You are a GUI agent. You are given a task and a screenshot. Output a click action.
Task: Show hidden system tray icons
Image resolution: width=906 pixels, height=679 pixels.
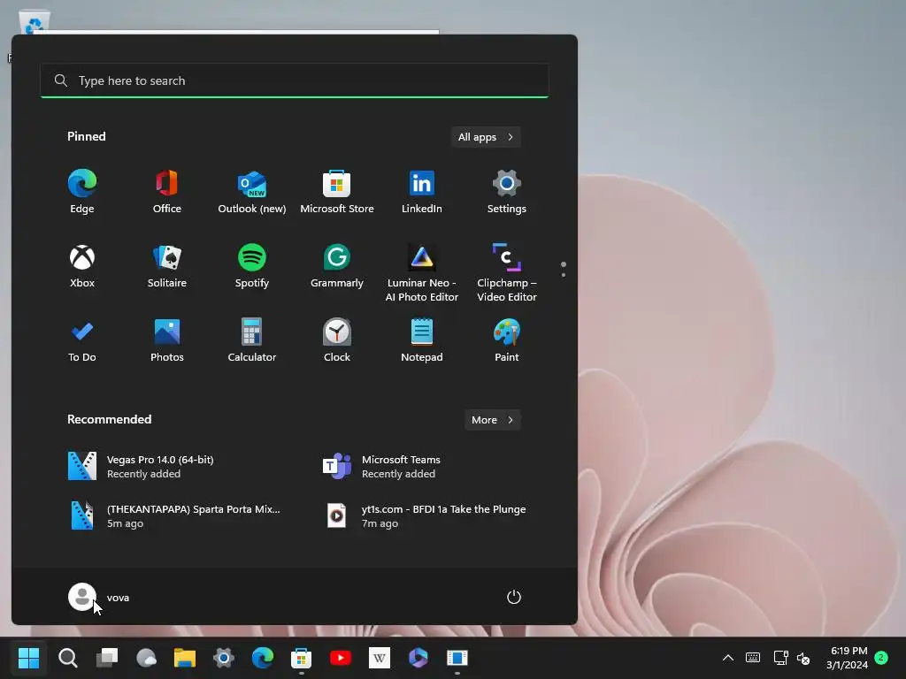pyautogui.click(x=728, y=658)
